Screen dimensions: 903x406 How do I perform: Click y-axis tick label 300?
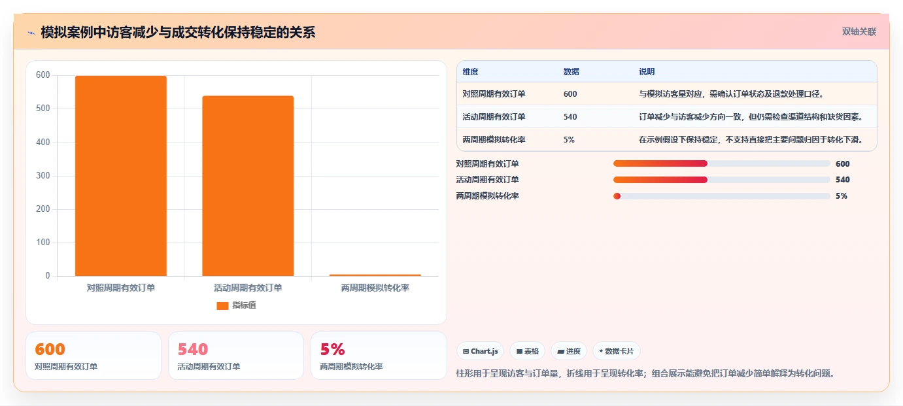(x=43, y=176)
